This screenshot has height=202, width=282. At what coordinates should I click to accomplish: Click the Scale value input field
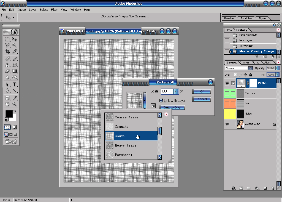167,91
